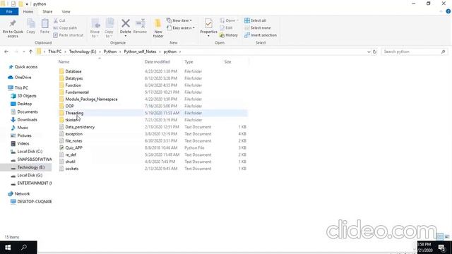The width and height of the screenshot is (452, 254).
Task: Select the sockets text document
Action: (x=72, y=169)
